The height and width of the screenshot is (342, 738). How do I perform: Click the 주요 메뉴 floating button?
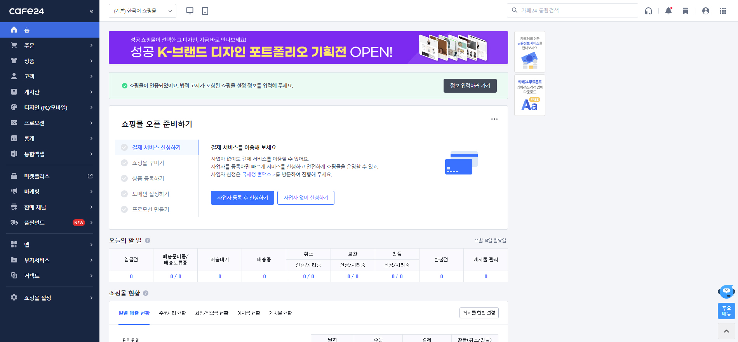(726, 311)
